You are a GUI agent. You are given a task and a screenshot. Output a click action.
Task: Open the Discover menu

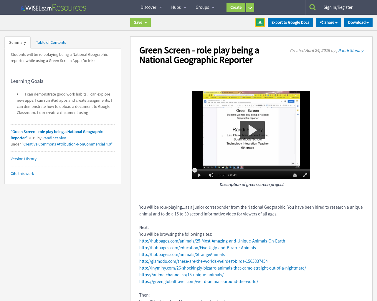coord(151,7)
